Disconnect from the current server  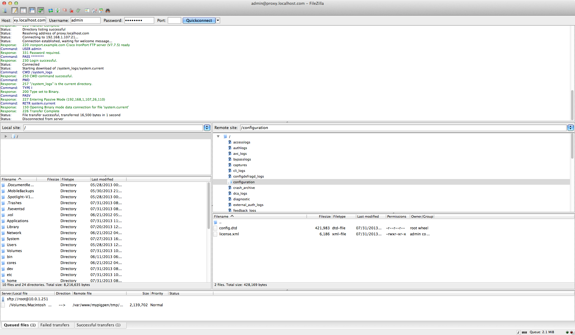coord(71,11)
